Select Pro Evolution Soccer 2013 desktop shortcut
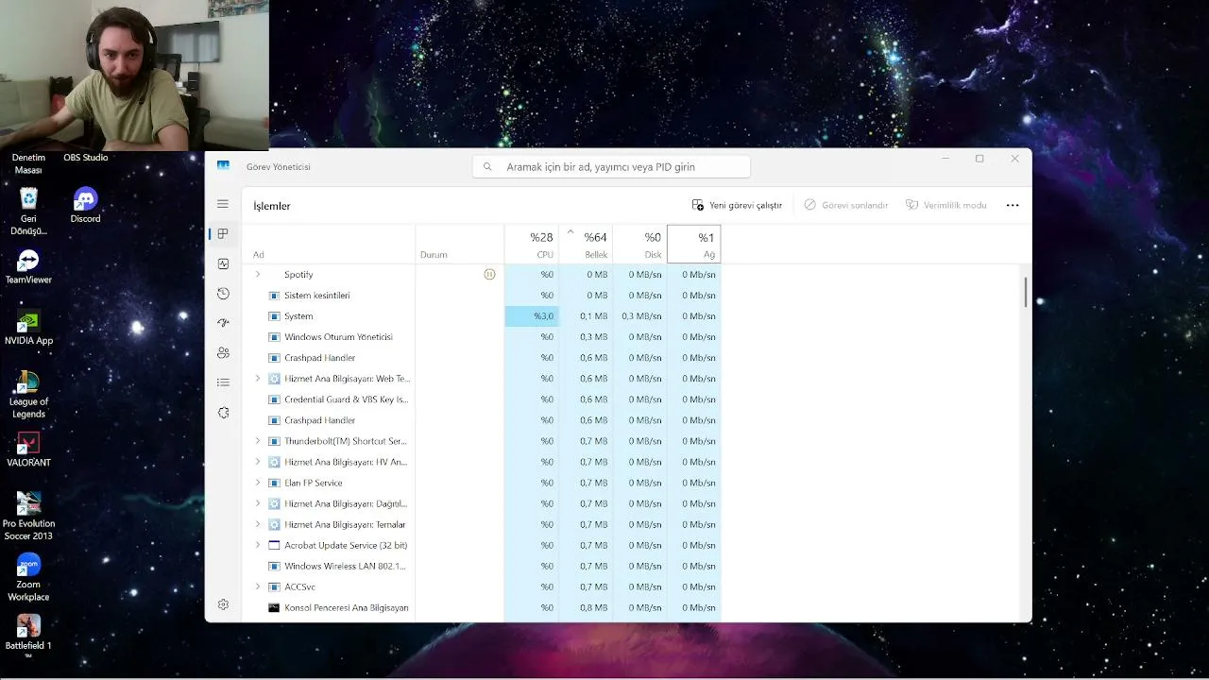Viewport: 1209px width, 680px height. coord(28,517)
